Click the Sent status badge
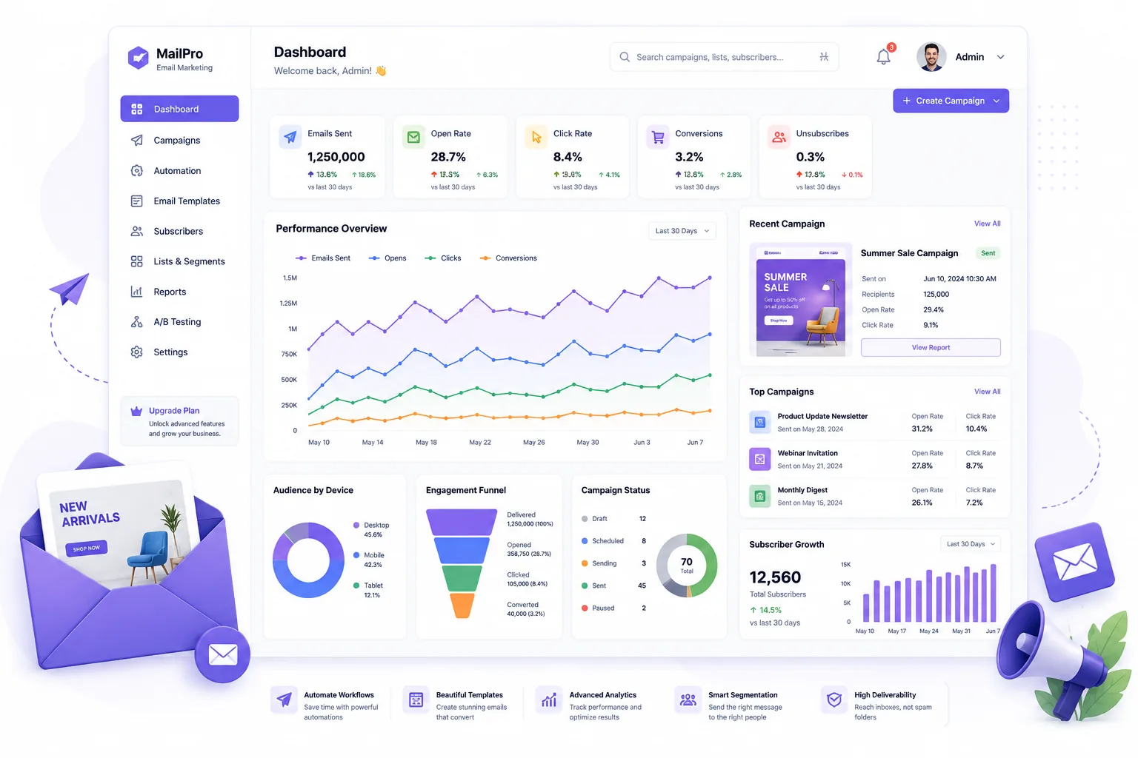The width and height of the screenshot is (1138, 758). point(988,253)
